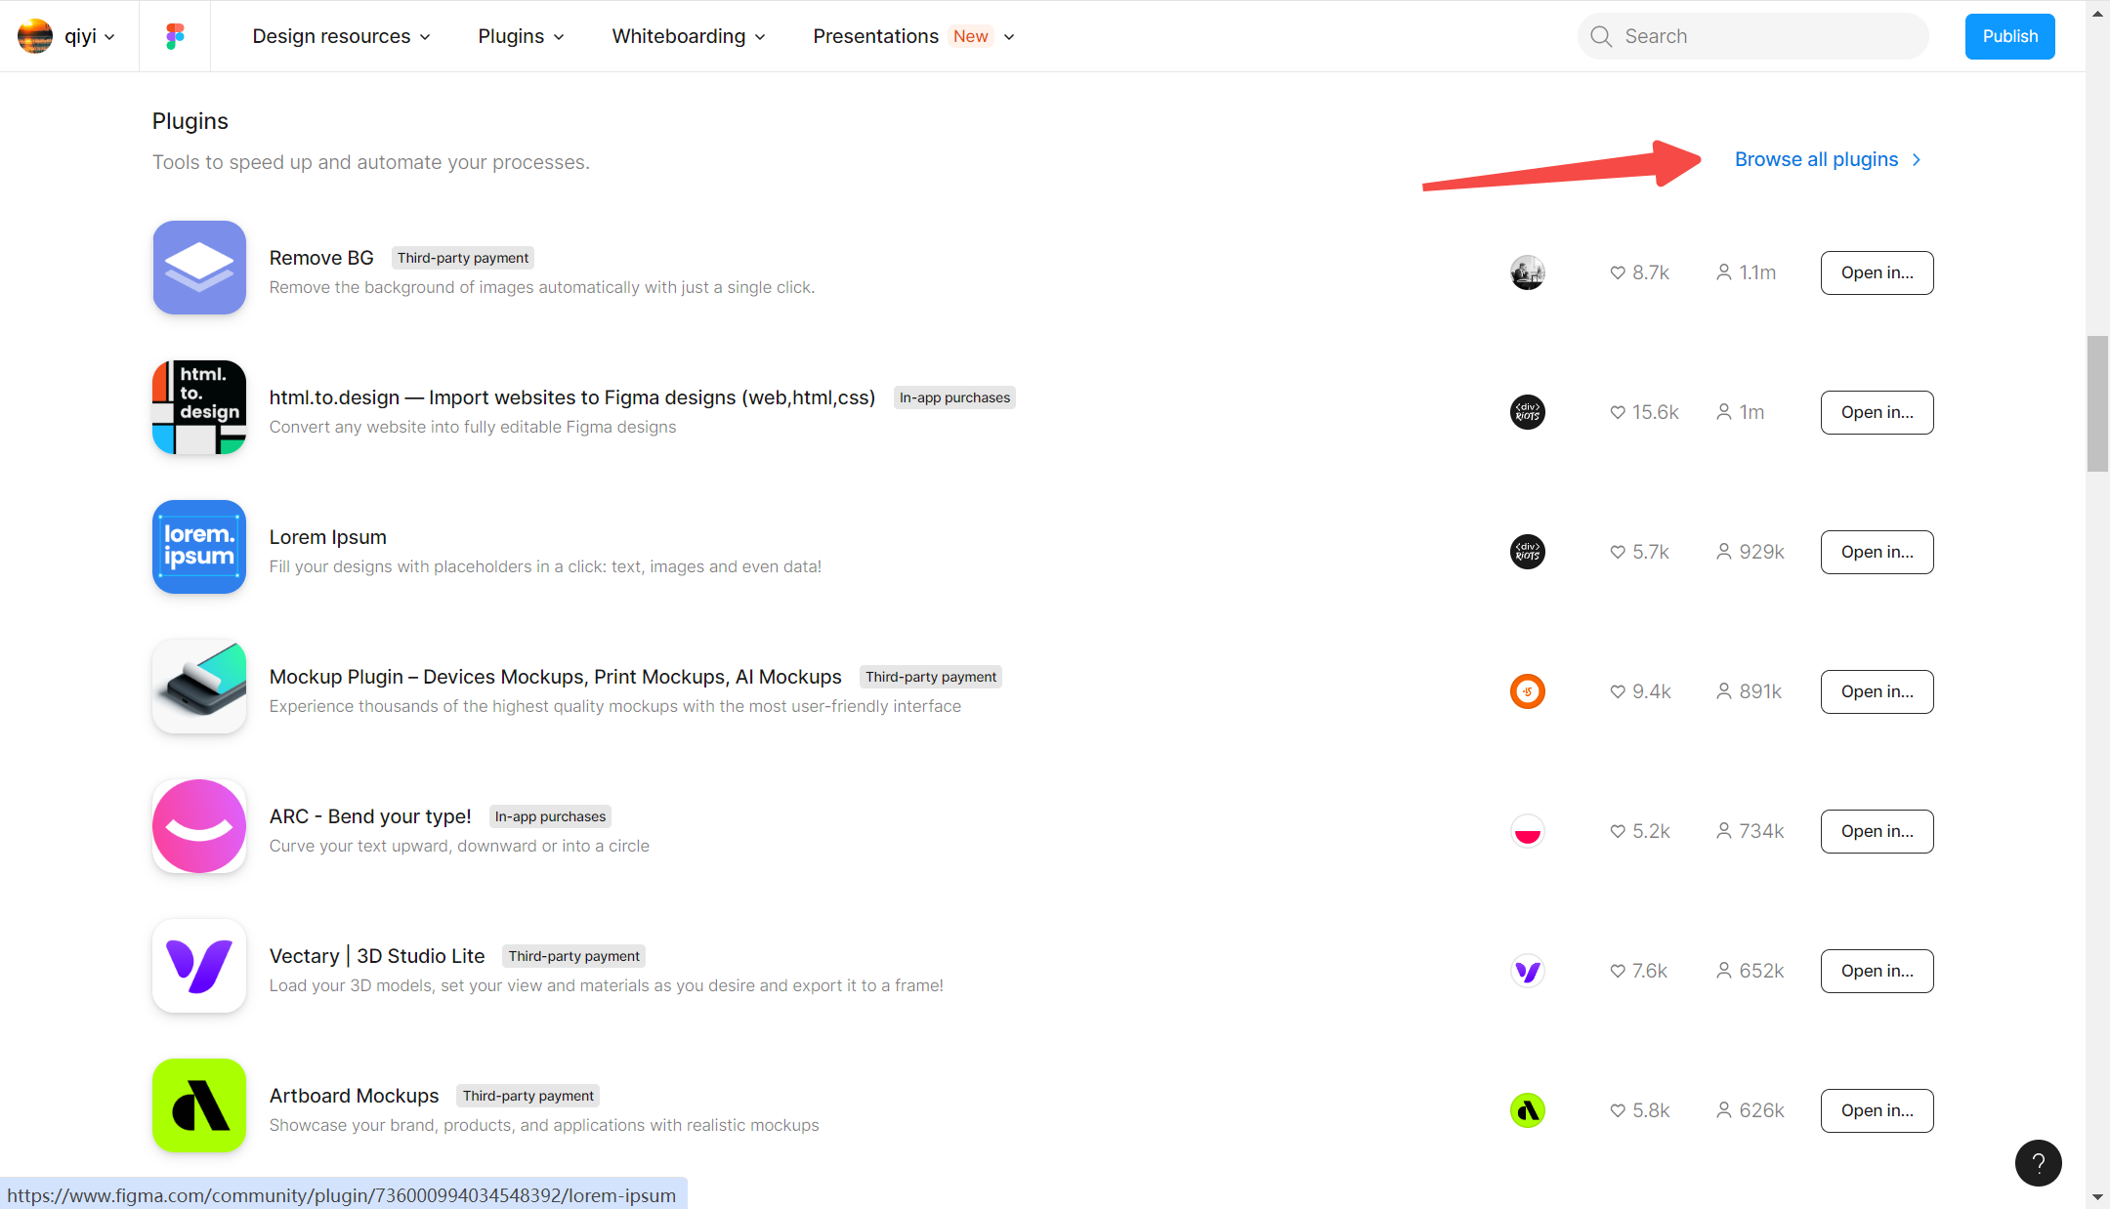The height and width of the screenshot is (1209, 2110).
Task: Click Open in for ARC
Action: 1877,831
